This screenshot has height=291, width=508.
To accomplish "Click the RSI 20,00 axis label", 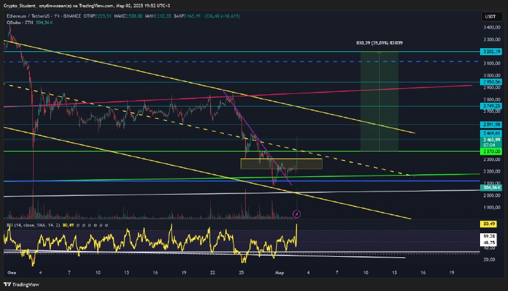I will (x=490, y=260).
